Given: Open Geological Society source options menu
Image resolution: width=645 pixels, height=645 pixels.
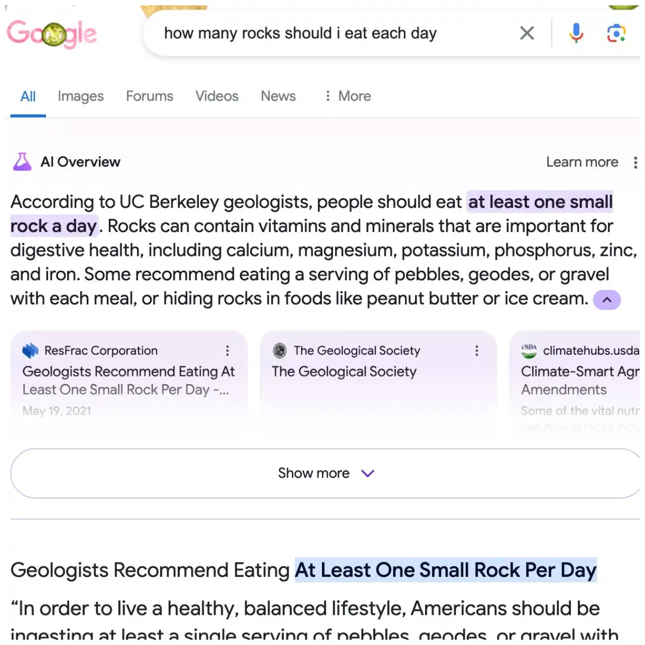Looking at the screenshot, I should [x=476, y=351].
